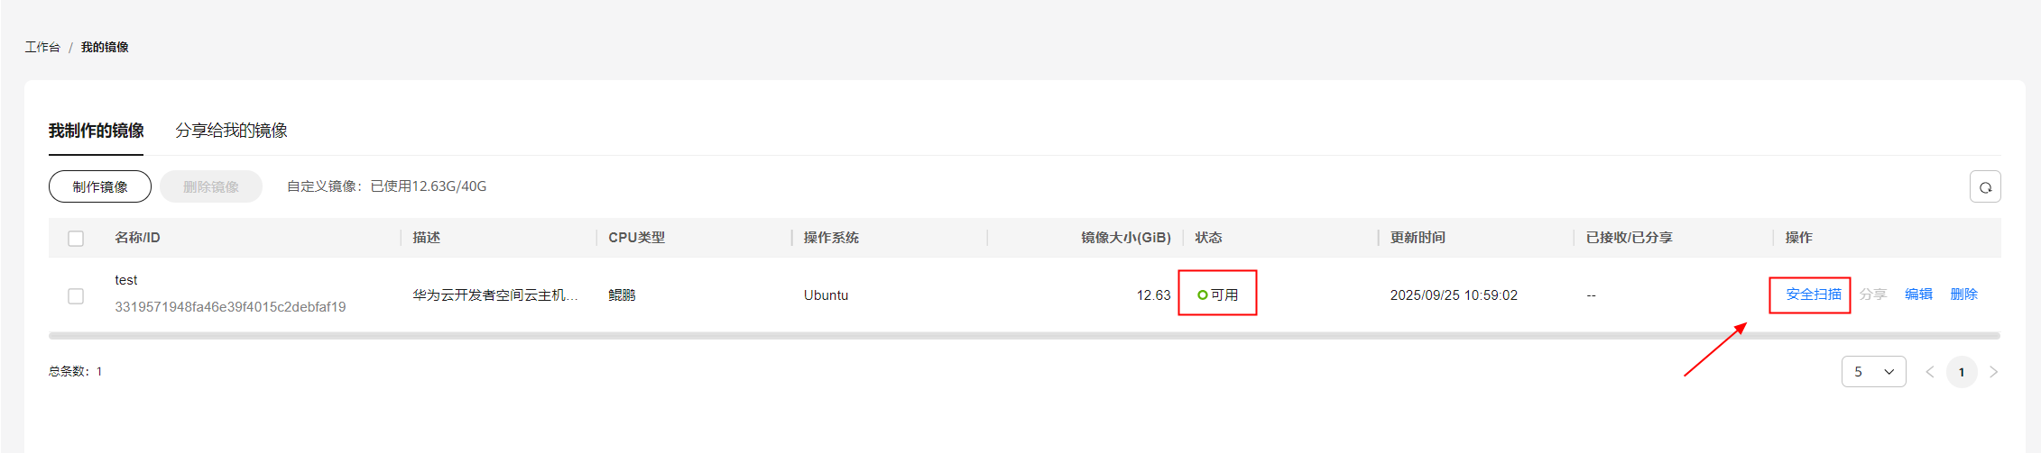Switch to the 我制作的镜像 tab
The height and width of the screenshot is (453, 2041).
pos(97,131)
